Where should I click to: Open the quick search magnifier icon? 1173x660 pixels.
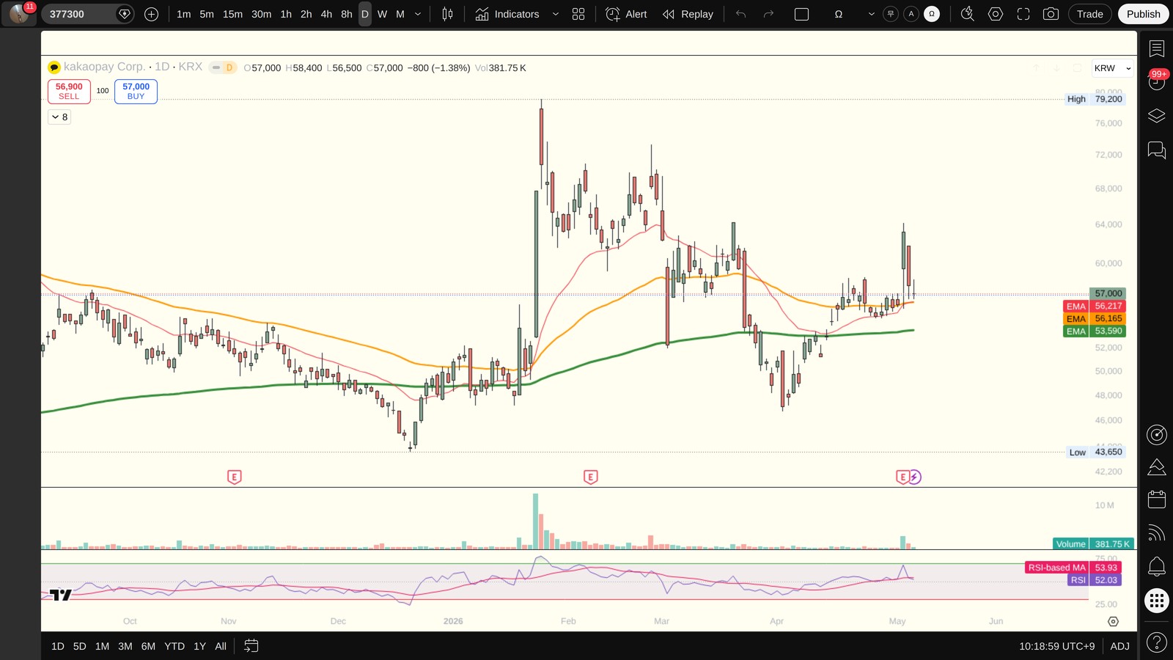tap(967, 14)
